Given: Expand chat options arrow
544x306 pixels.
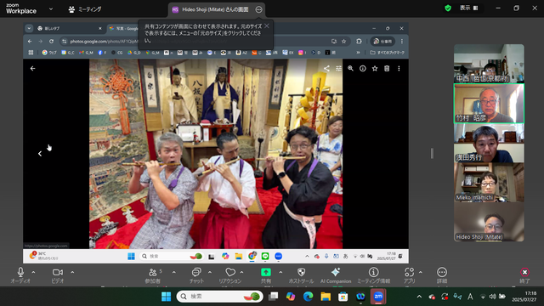Looking at the screenshot, I should 210,272.
